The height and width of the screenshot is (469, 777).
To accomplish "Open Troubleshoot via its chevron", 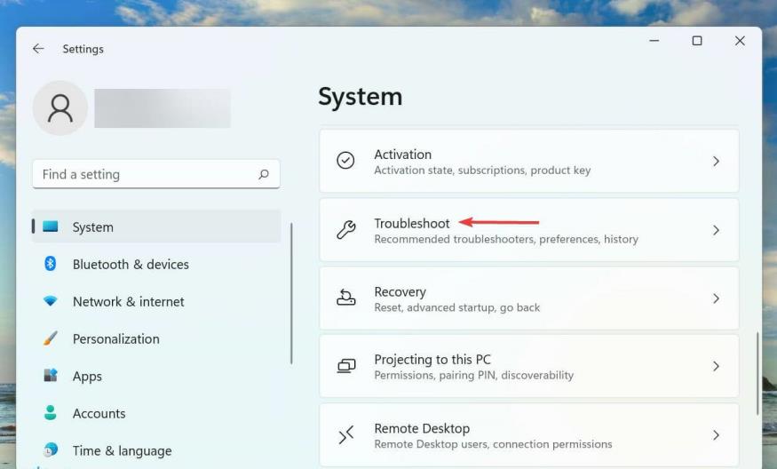I will [x=716, y=230].
